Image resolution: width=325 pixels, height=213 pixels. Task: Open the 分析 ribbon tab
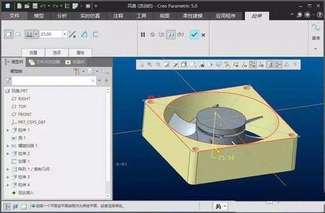(62, 16)
